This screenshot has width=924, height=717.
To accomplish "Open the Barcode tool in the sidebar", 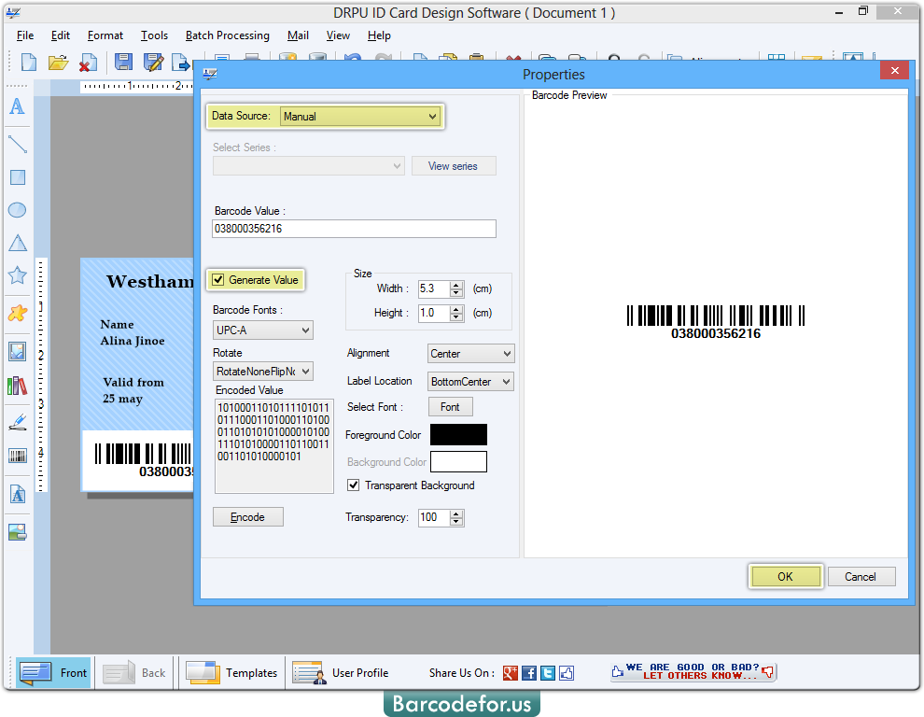I will [x=17, y=456].
